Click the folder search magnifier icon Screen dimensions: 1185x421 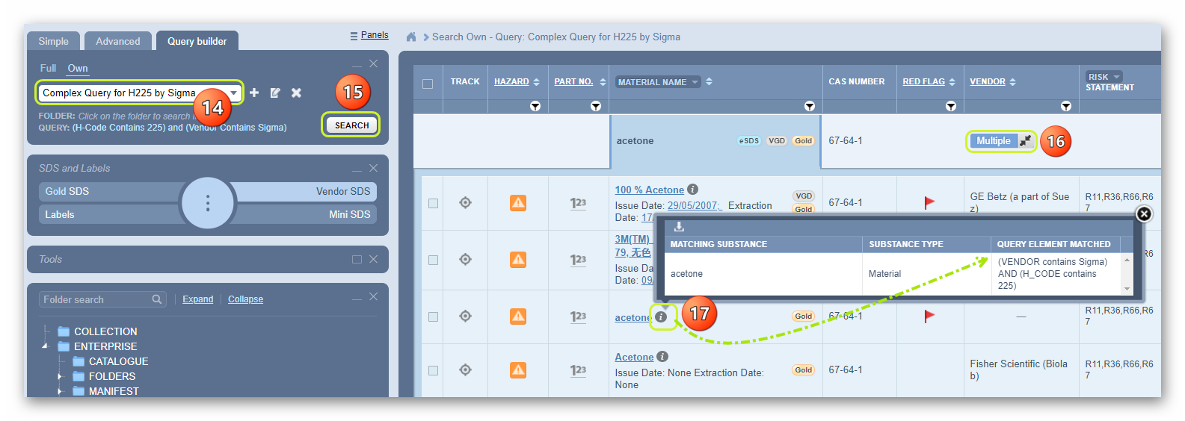157,299
